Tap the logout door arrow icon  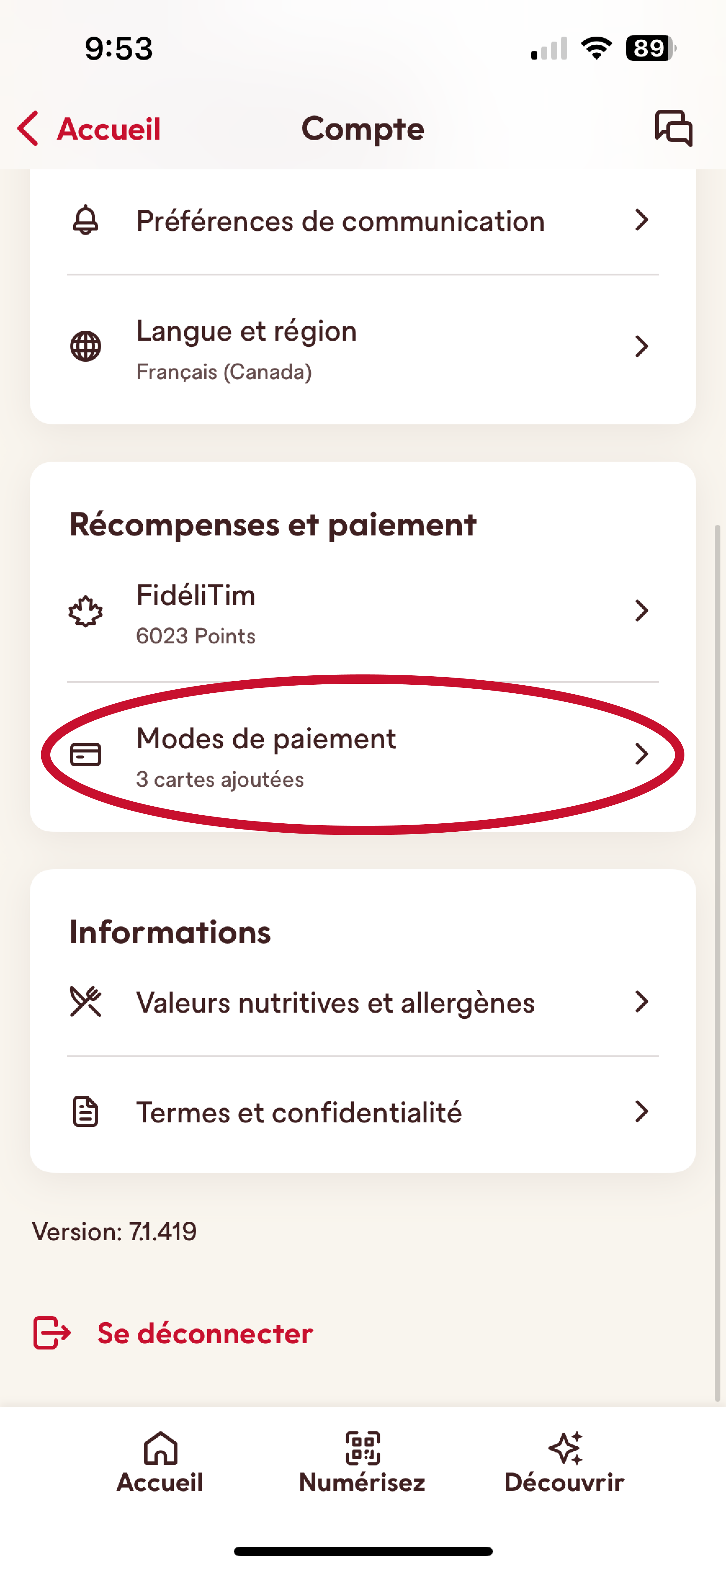(x=52, y=1332)
